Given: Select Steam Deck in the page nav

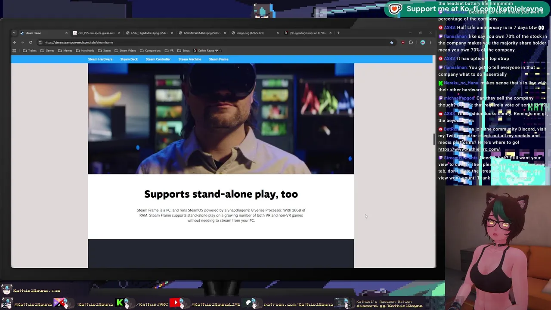Looking at the screenshot, I should point(129,59).
